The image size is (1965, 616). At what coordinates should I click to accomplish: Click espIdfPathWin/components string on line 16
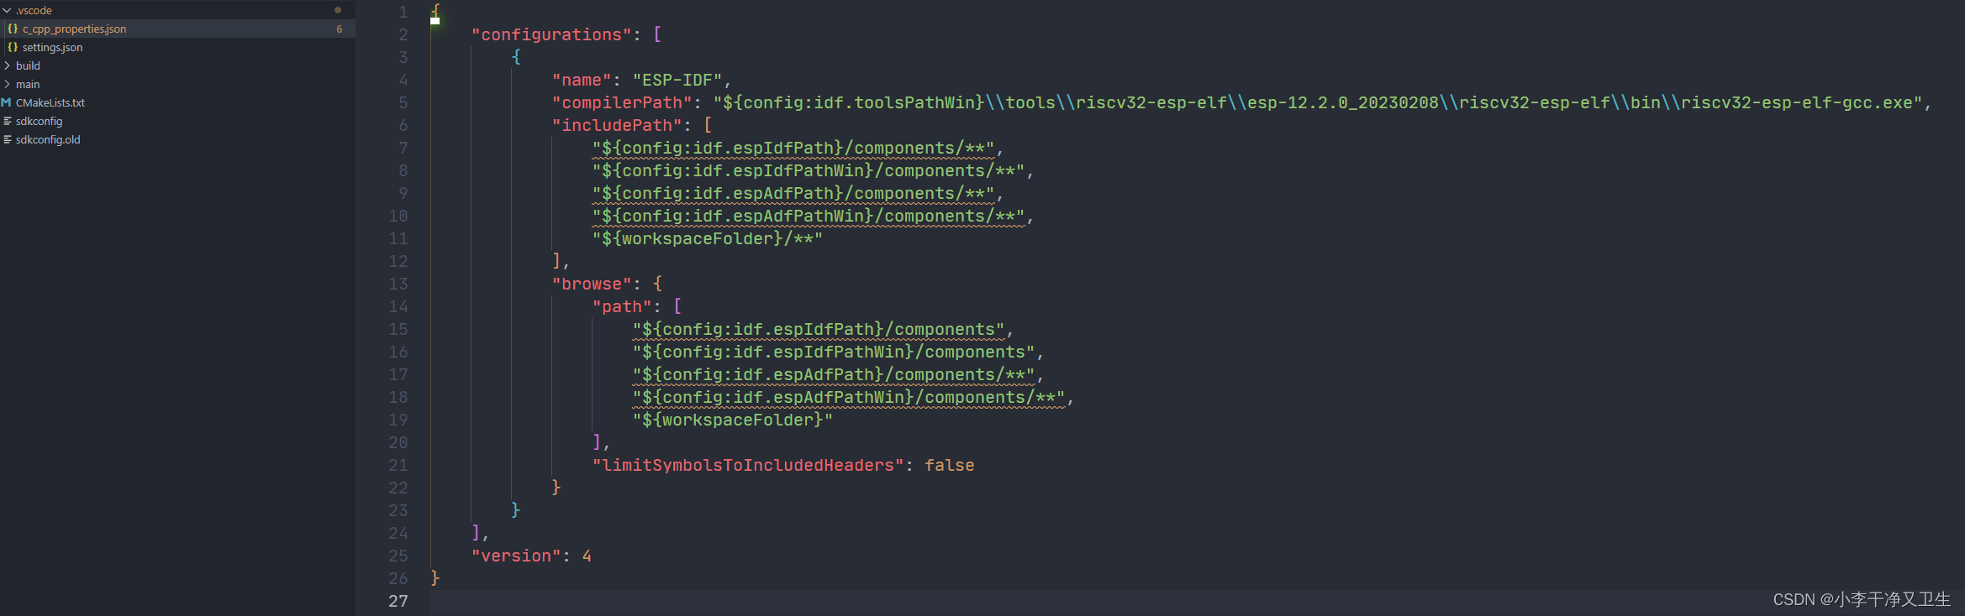834,352
